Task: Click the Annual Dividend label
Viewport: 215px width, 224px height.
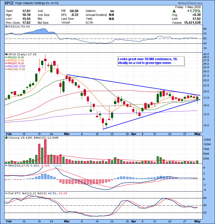Action: pyautogui.click(x=96, y=15)
